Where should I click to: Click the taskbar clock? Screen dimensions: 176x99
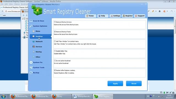169,97
